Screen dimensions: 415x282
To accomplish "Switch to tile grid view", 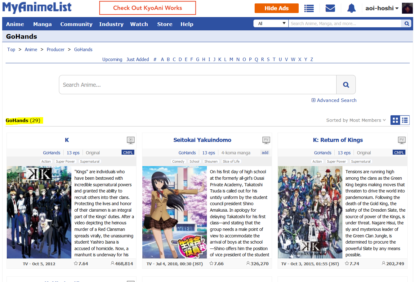I will pos(395,120).
